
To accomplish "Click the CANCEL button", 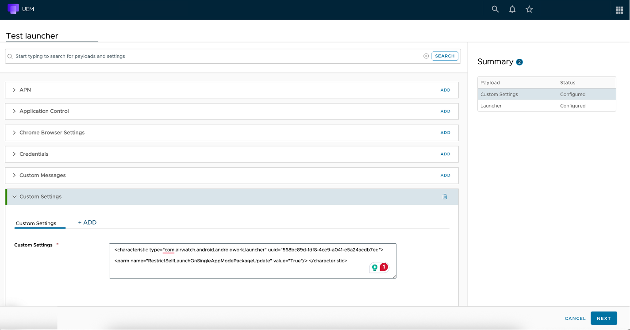I will 575,318.
